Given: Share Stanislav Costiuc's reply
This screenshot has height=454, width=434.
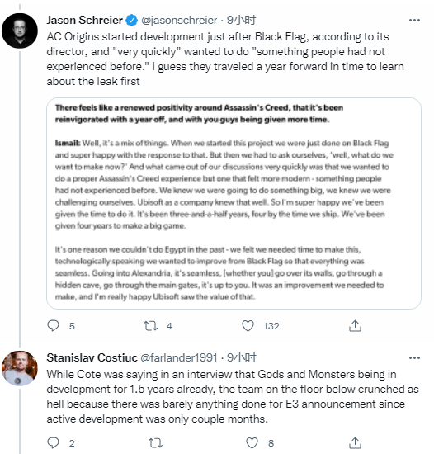Looking at the screenshot, I should [355, 442].
